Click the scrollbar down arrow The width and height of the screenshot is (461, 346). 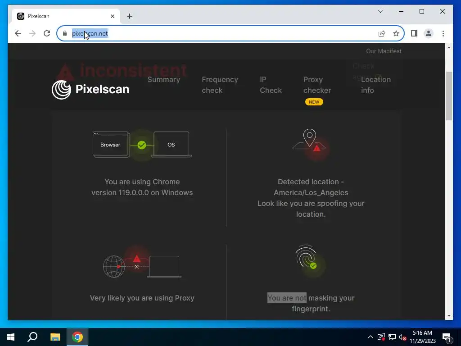pyautogui.click(x=449, y=316)
